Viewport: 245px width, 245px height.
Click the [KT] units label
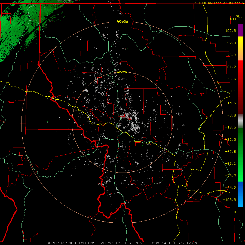(232, 19)
